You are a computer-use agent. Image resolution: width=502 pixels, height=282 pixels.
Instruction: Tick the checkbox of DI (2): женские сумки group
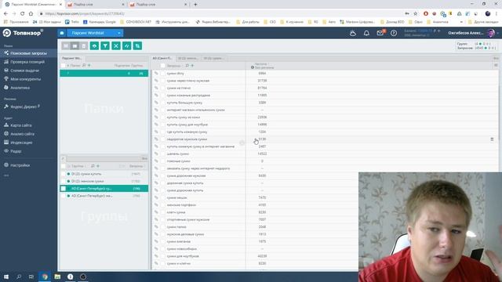pyautogui.click(x=64, y=181)
